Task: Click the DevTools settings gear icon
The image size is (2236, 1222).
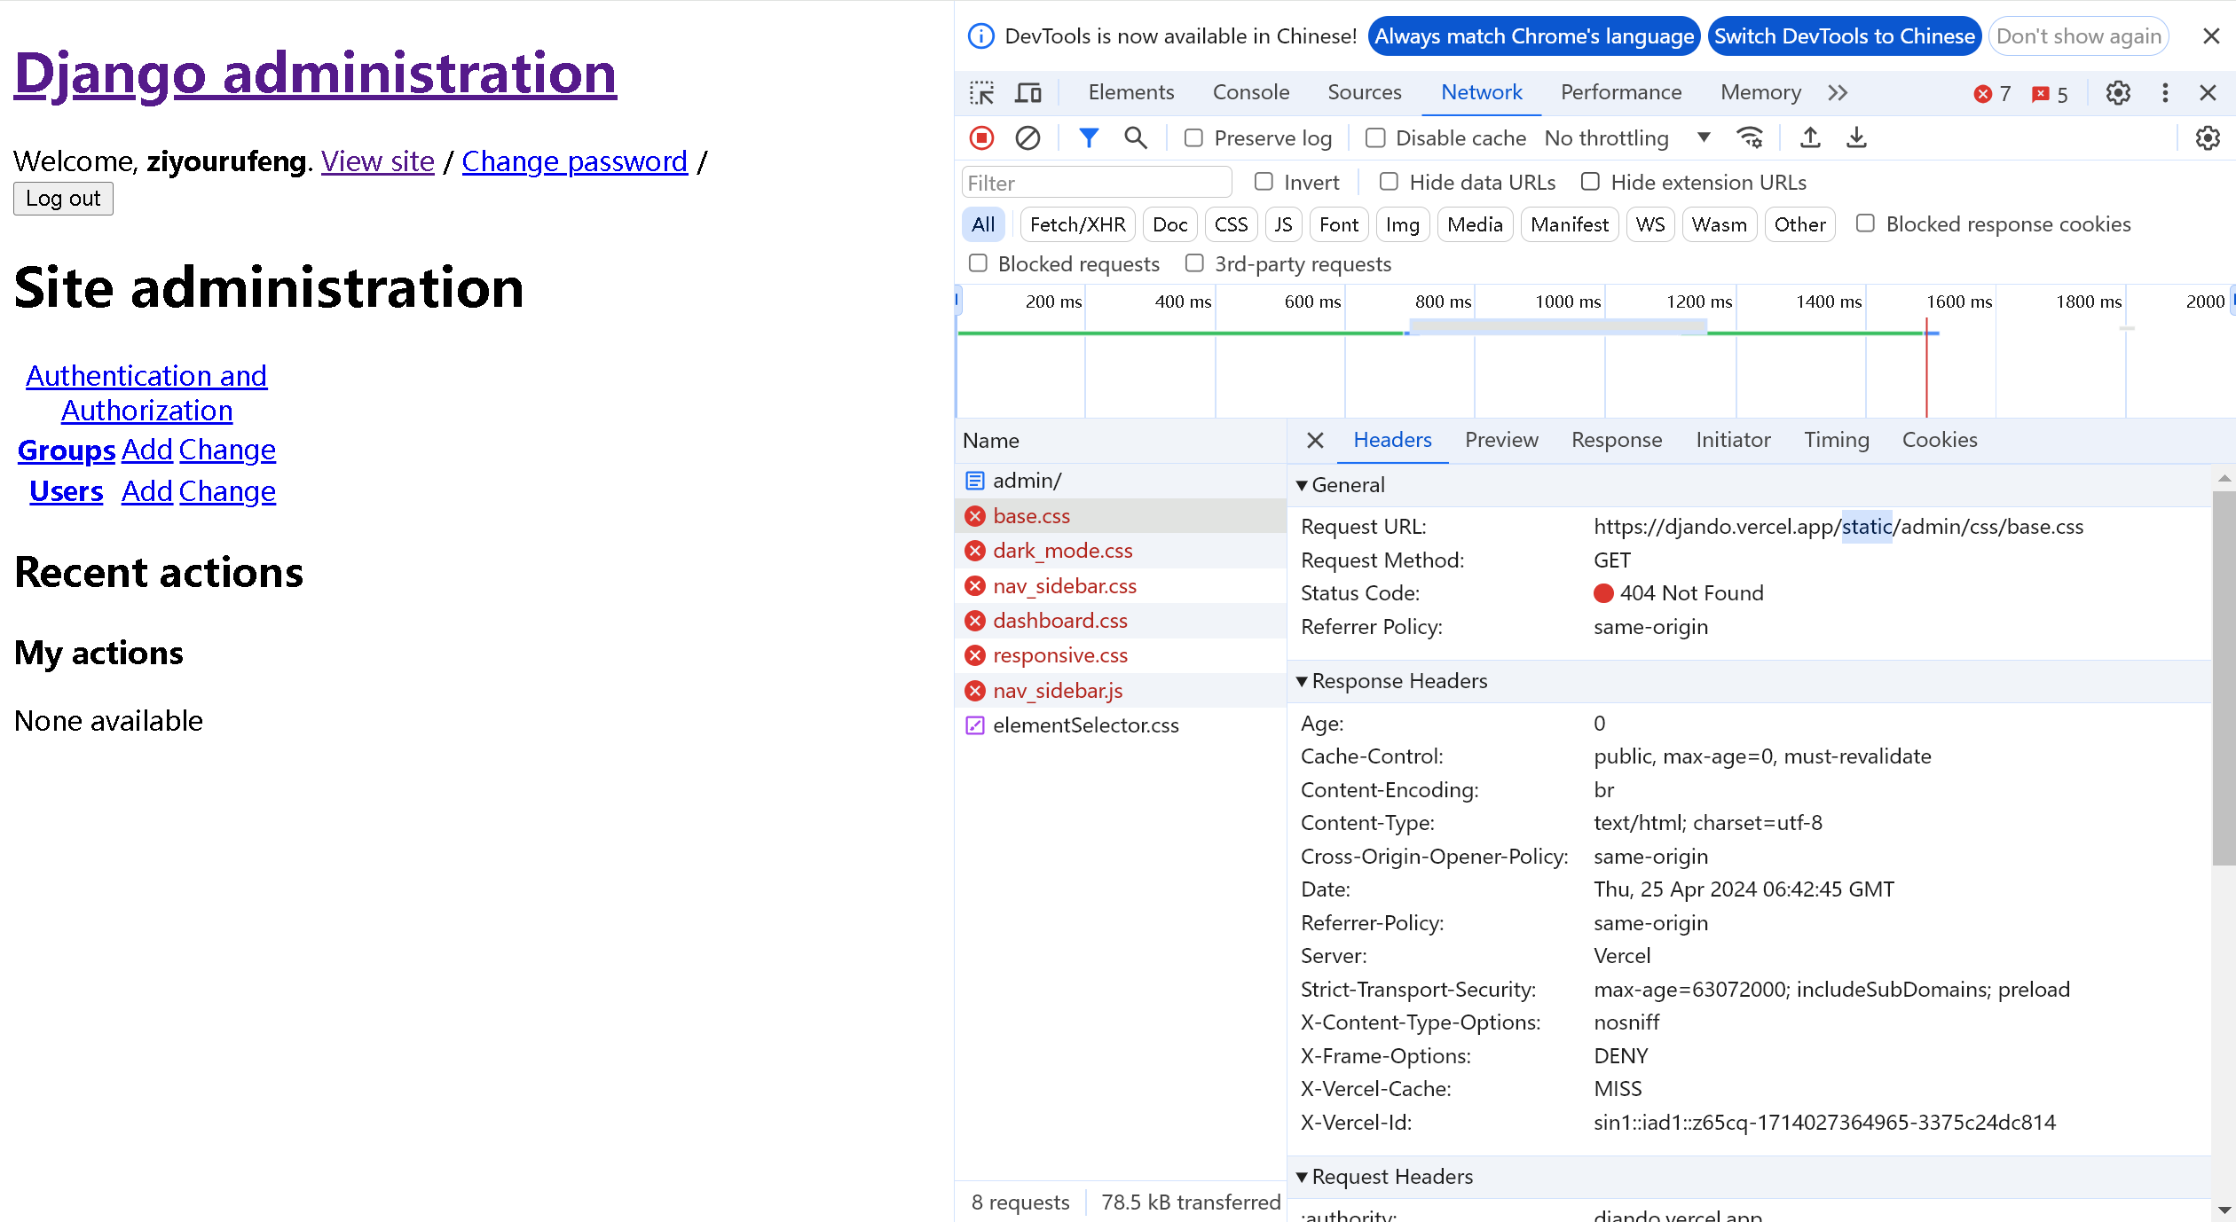Action: (x=2119, y=93)
